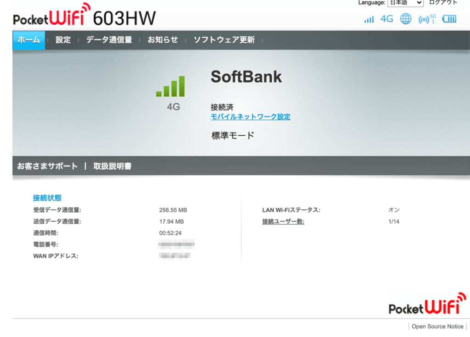Open the Open Source Notice link
The height and width of the screenshot is (337, 470).
tap(437, 326)
